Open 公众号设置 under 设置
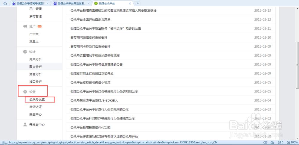 pos(37,99)
